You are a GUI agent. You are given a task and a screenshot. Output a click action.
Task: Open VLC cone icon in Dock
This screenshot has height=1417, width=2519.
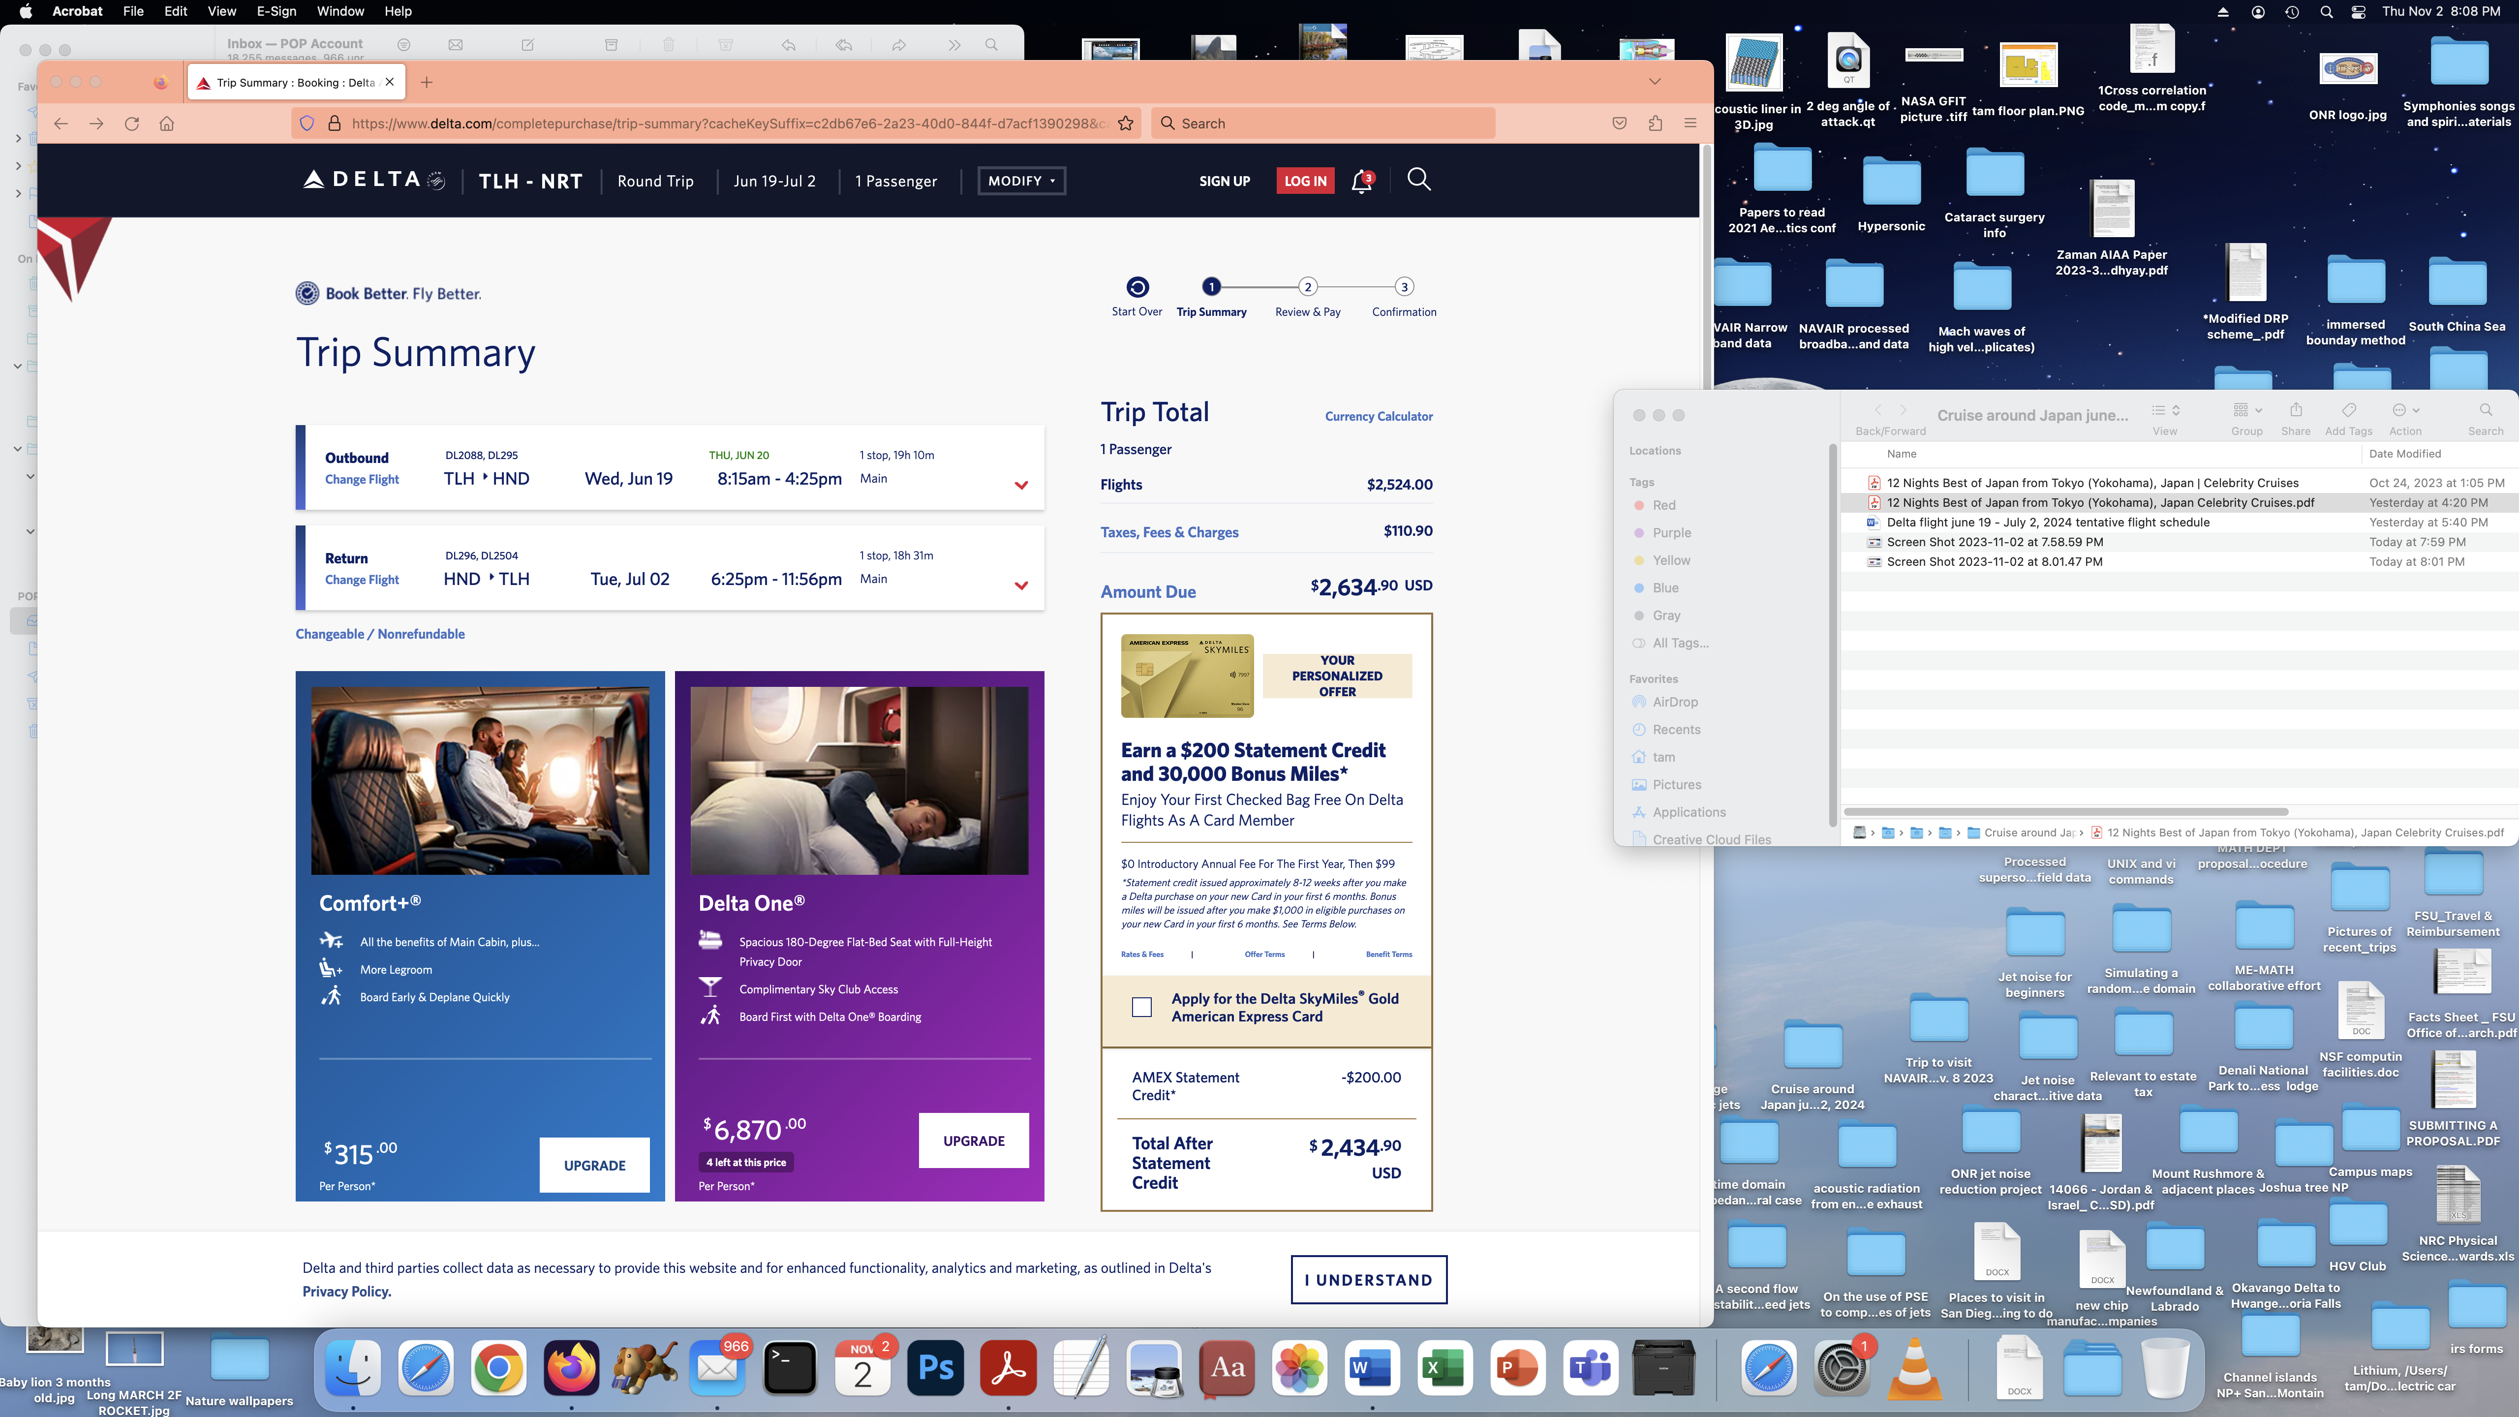1915,1367
